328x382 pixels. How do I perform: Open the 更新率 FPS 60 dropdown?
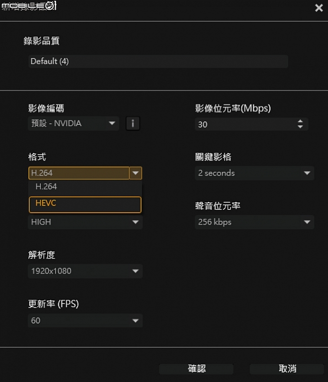pos(85,320)
